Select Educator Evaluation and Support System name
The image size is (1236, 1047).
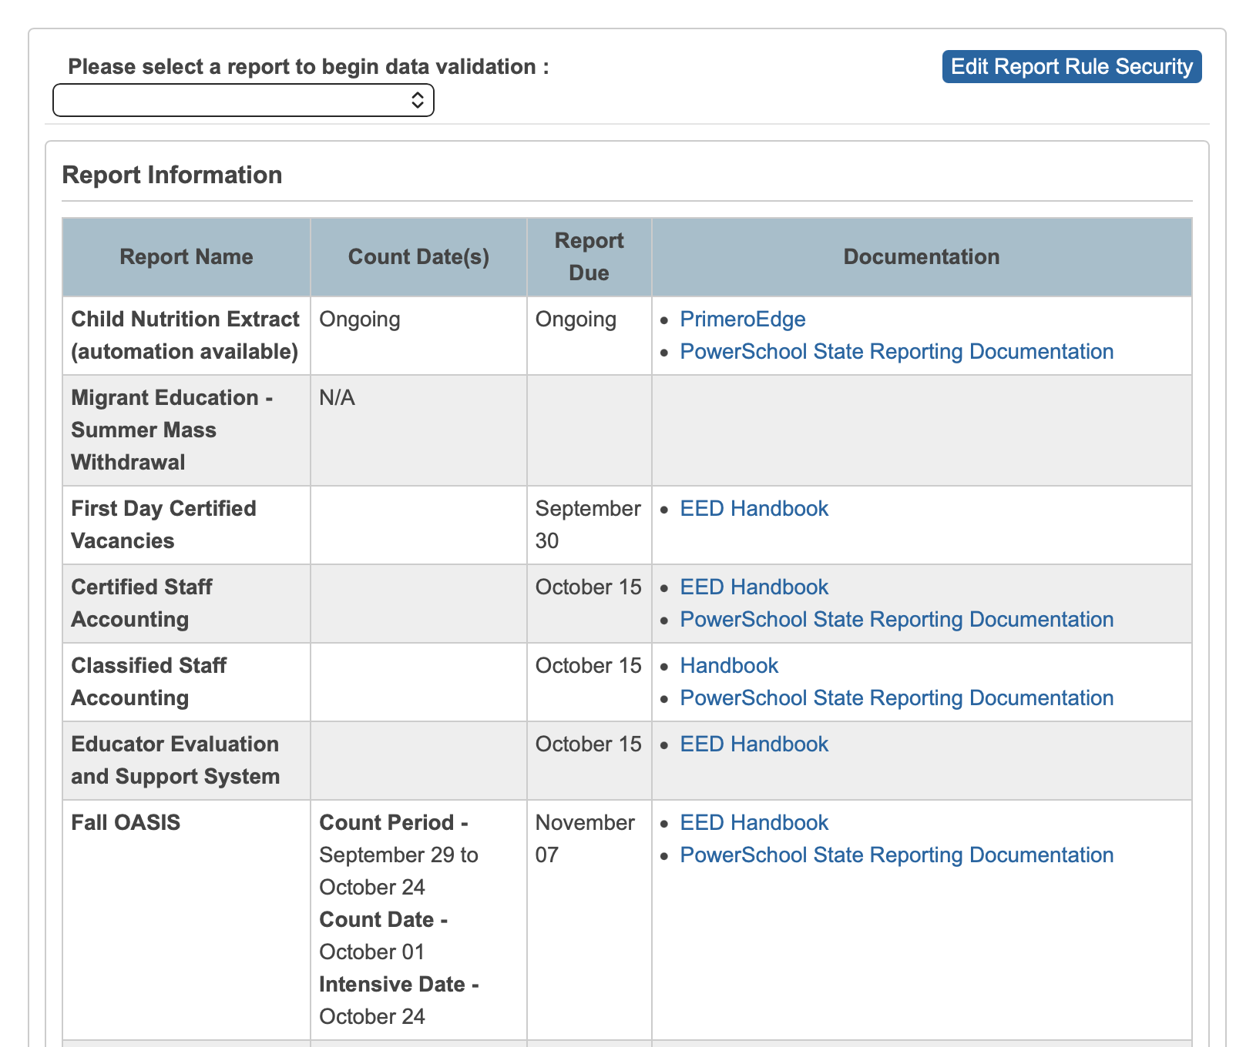pos(176,761)
